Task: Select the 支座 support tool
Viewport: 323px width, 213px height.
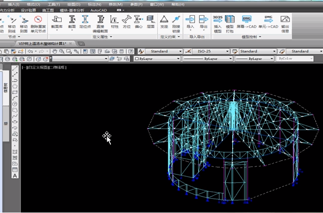Action: [x=164, y=22]
